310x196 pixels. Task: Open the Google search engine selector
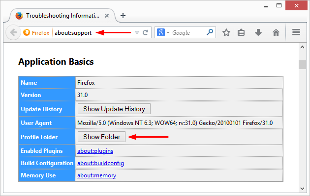(x=163, y=32)
